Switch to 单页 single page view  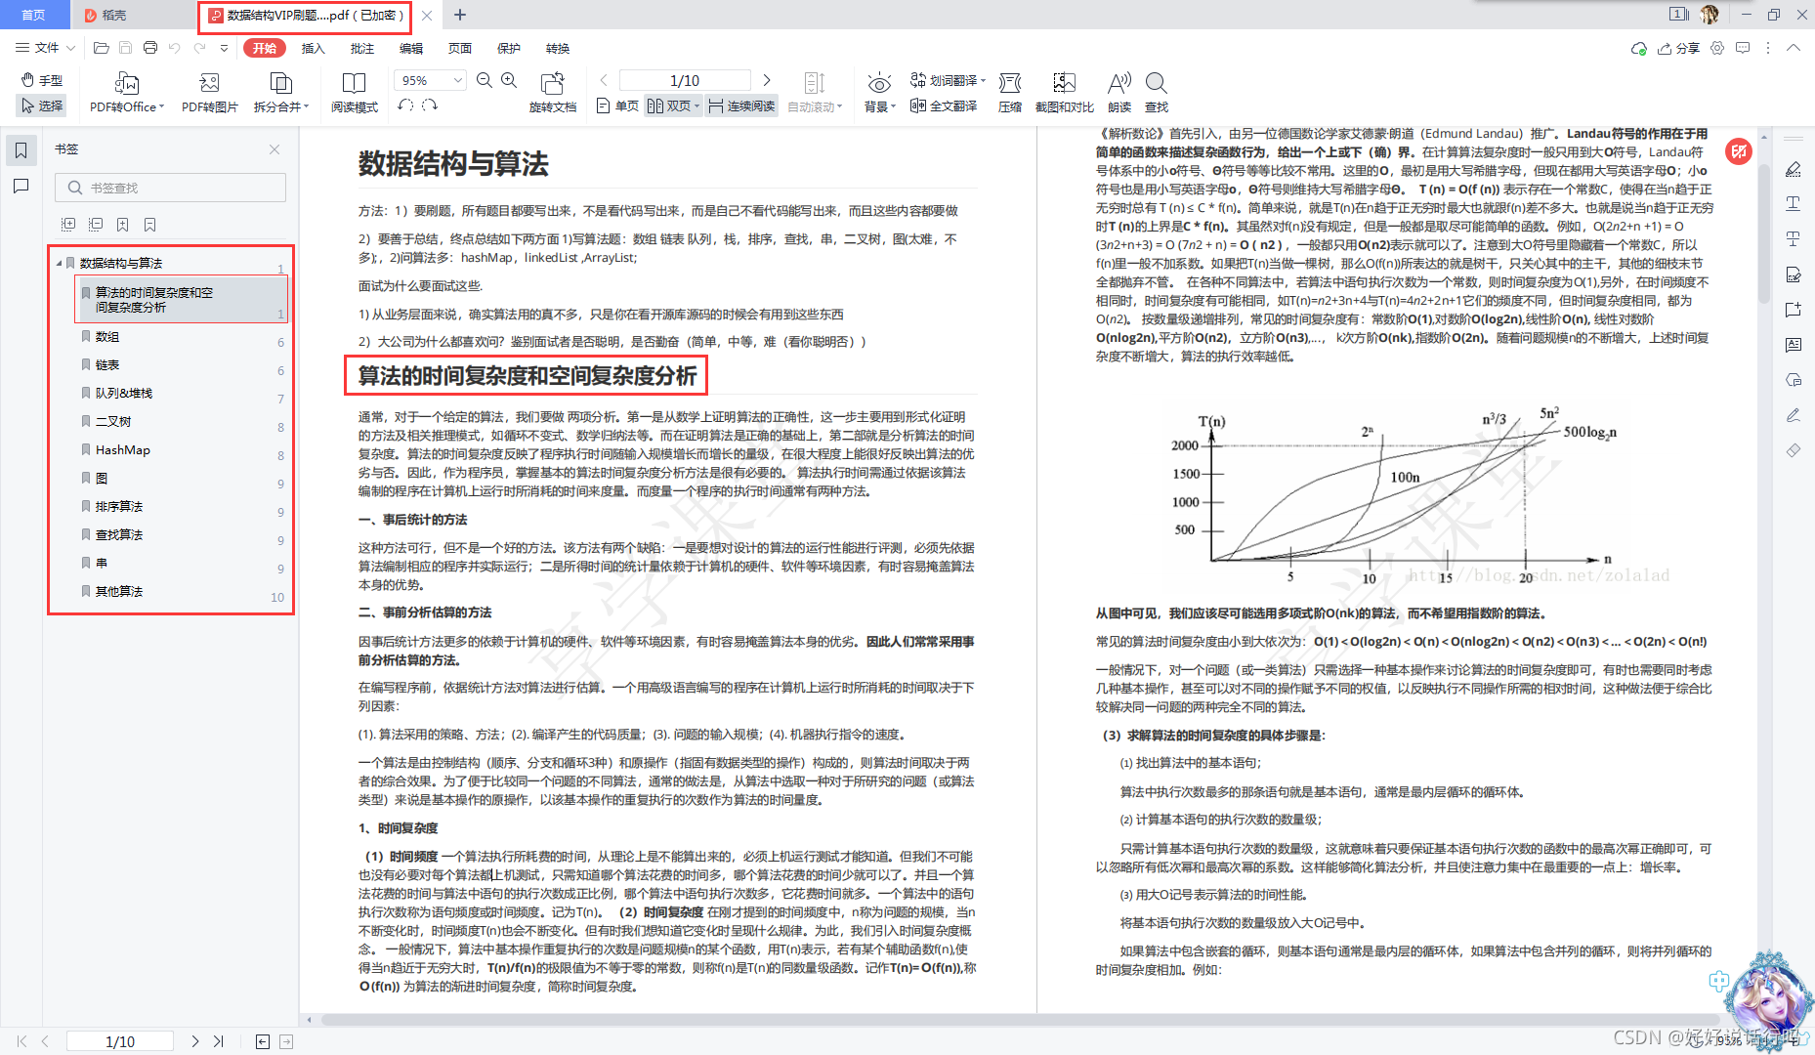617,105
